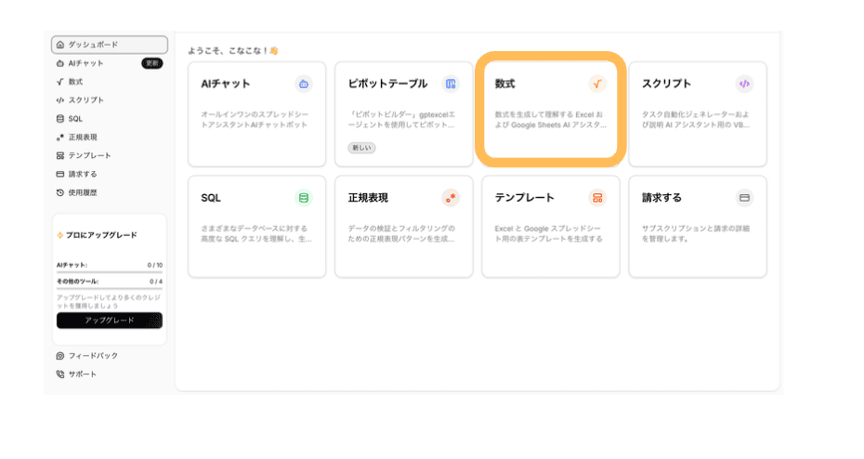Click the purple code icon on スクリプト card
Screen dimensions: 864x459
pos(744,85)
